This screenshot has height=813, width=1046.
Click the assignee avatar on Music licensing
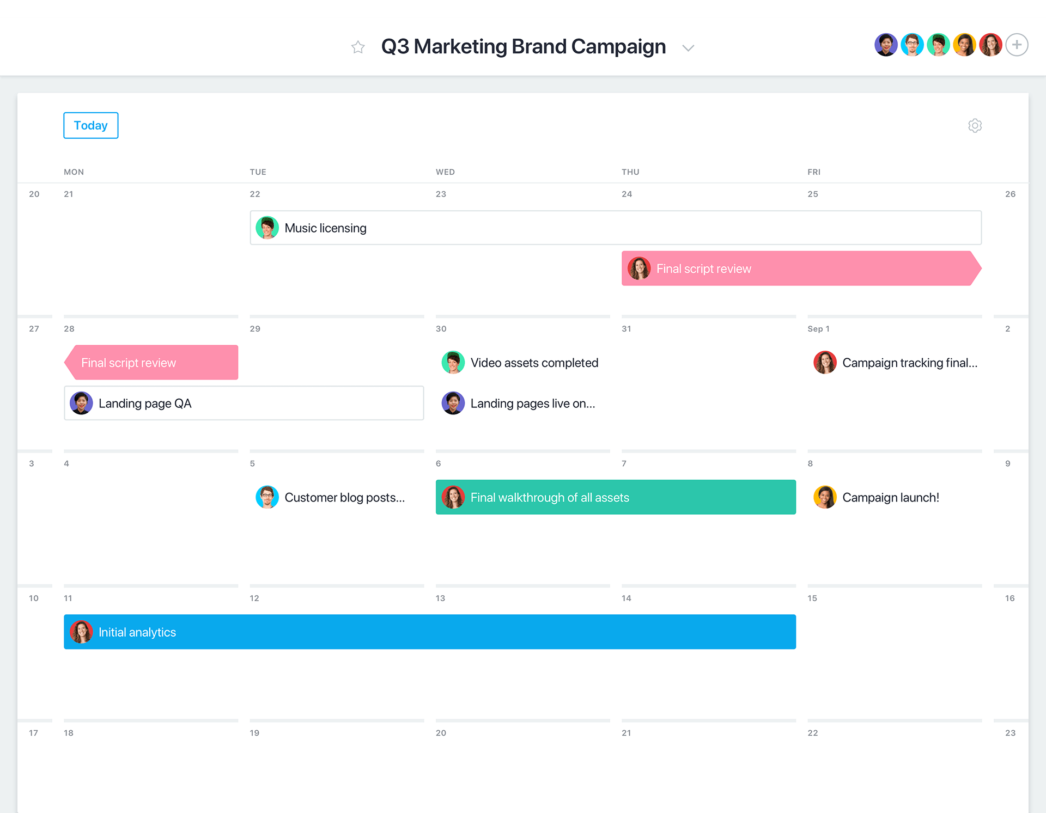point(267,228)
